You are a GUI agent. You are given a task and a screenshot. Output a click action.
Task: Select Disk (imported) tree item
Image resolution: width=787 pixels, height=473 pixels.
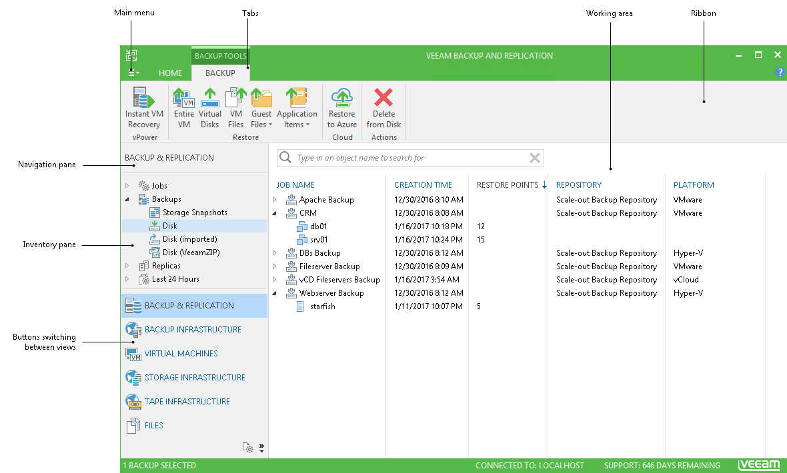pyautogui.click(x=189, y=239)
